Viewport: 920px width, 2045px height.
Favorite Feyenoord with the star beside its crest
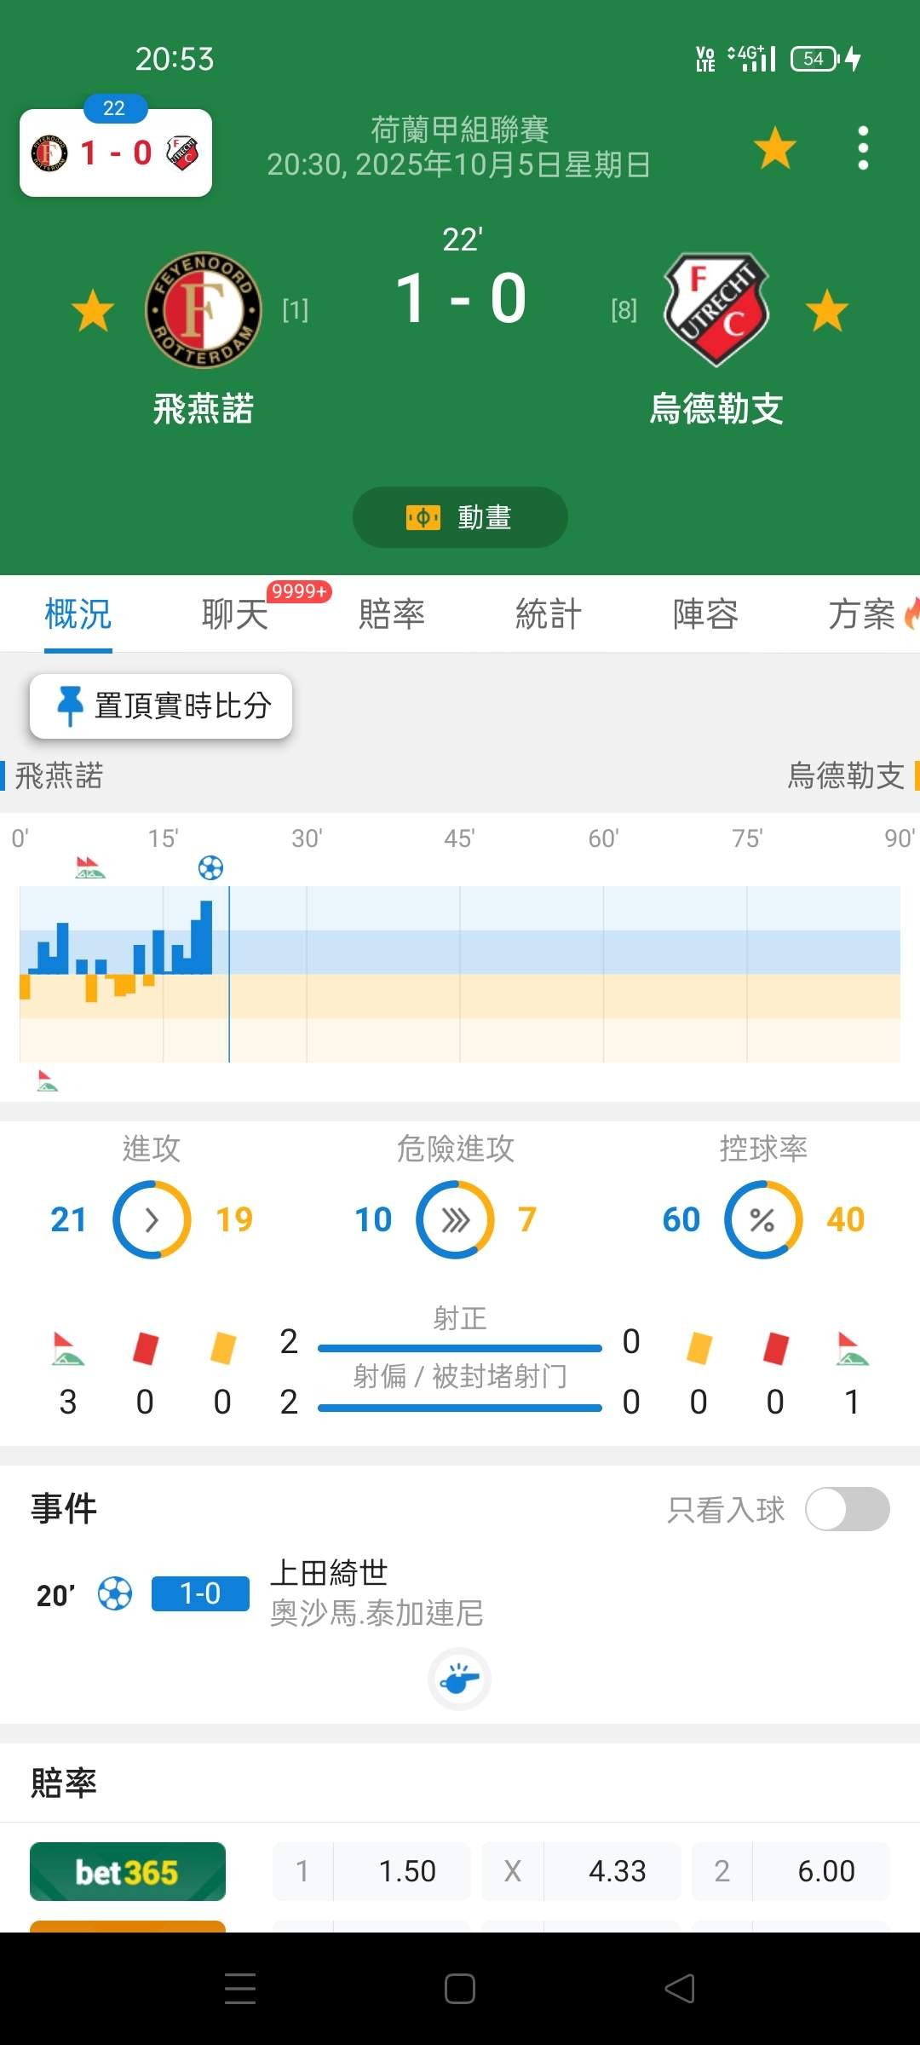click(x=93, y=310)
